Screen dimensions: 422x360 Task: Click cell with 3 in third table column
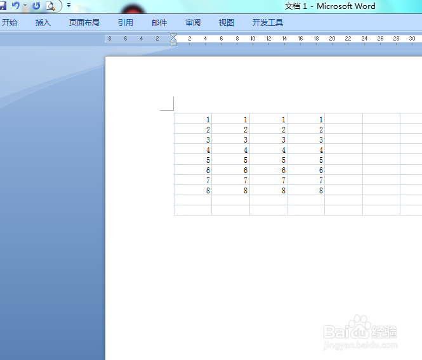pos(268,139)
